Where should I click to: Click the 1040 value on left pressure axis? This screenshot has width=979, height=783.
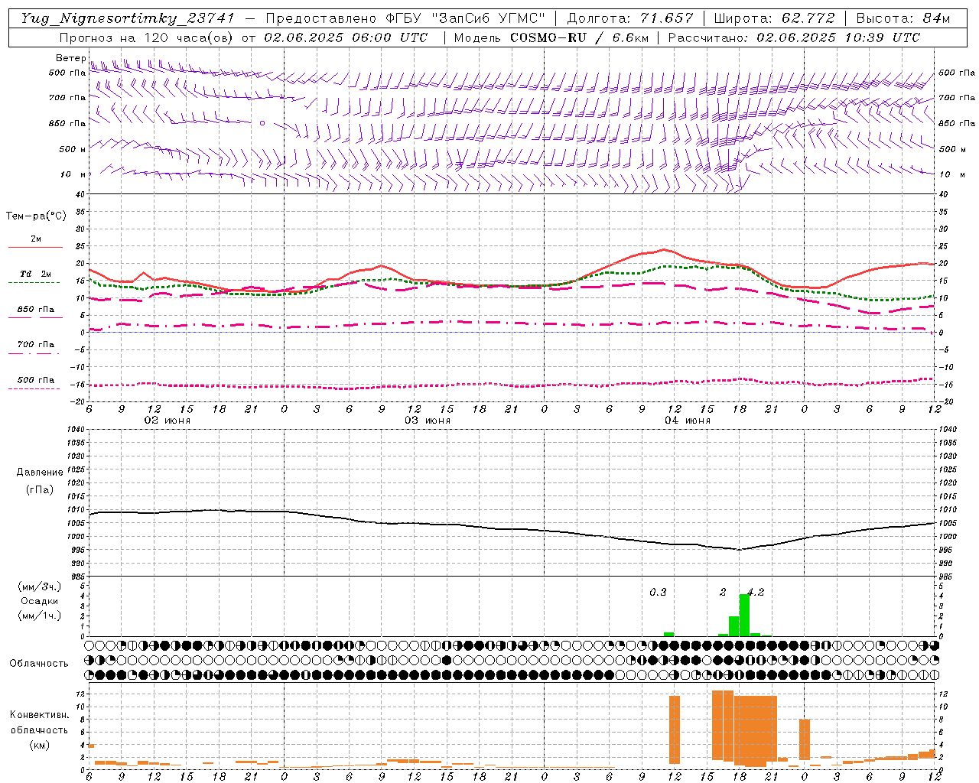pyautogui.click(x=75, y=429)
